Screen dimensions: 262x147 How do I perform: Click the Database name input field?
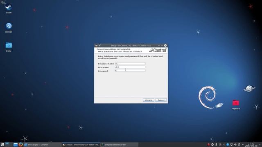coord(130,64)
